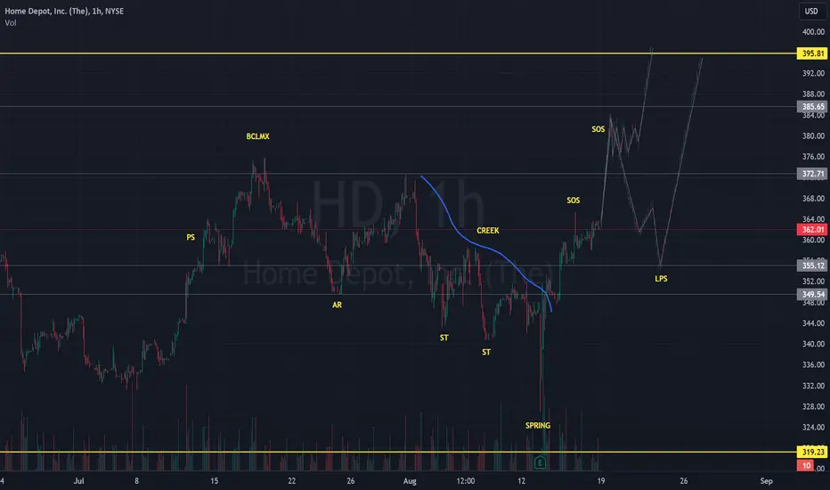Select the lower SOS label near 368
This screenshot has height=490, width=830.
pos(574,200)
